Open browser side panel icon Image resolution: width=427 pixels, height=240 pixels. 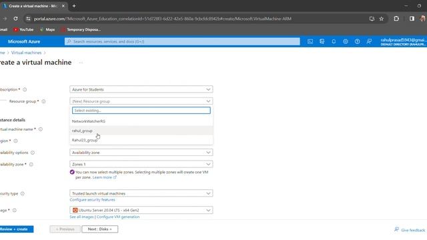pyautogui.click(x=412, y=19)
